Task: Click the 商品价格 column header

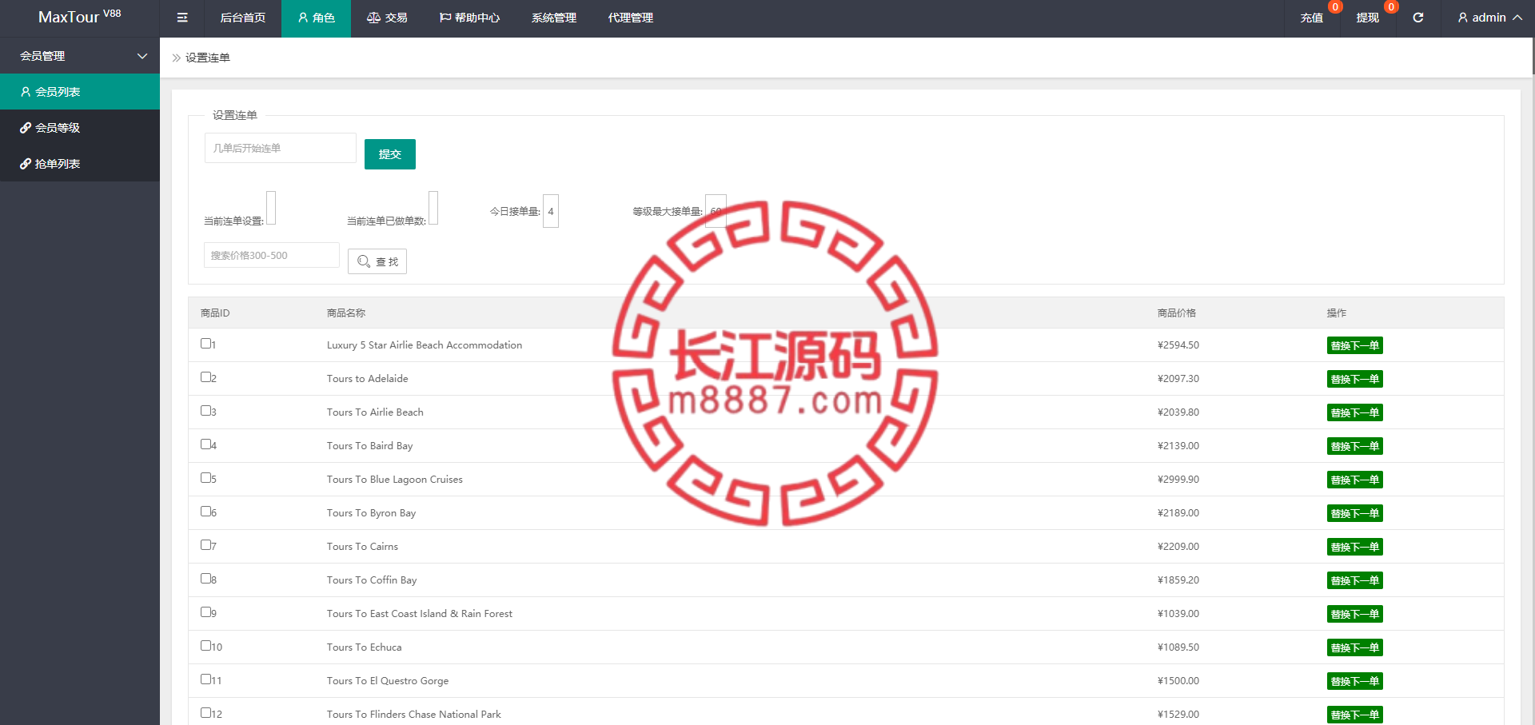Action: [x=1176, y=313]
